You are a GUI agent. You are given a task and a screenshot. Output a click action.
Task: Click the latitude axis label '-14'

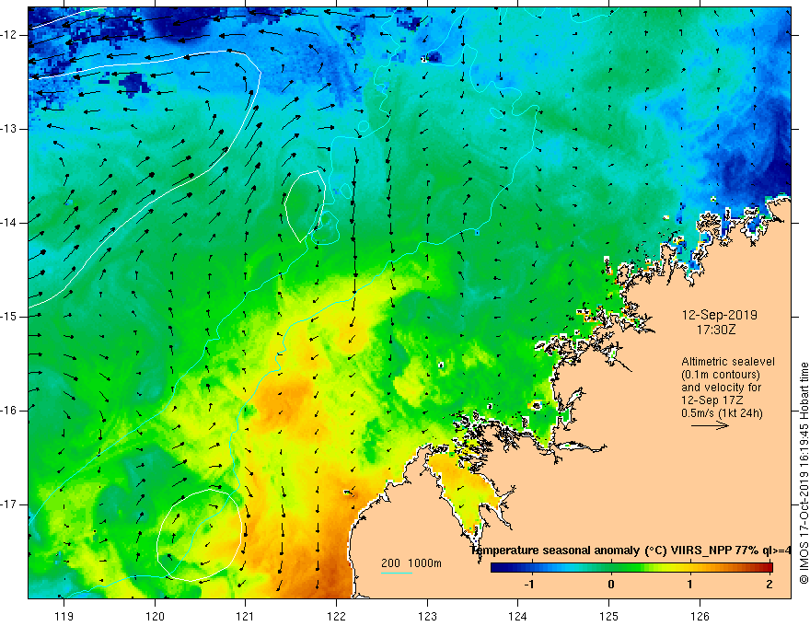(9, 223)
